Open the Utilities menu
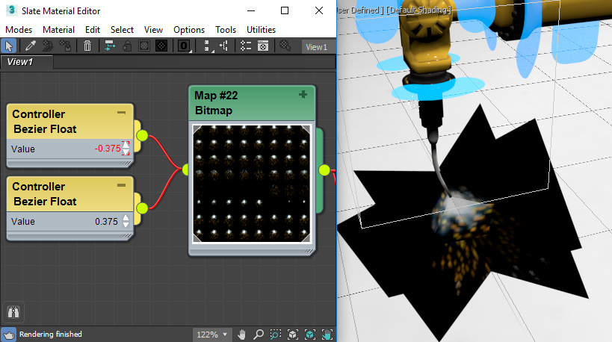This screenshot has height=342, width=612. click(x=261, y=30)
